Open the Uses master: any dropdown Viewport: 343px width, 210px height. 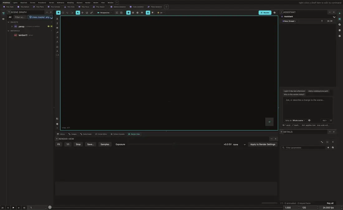pos(40,17)
